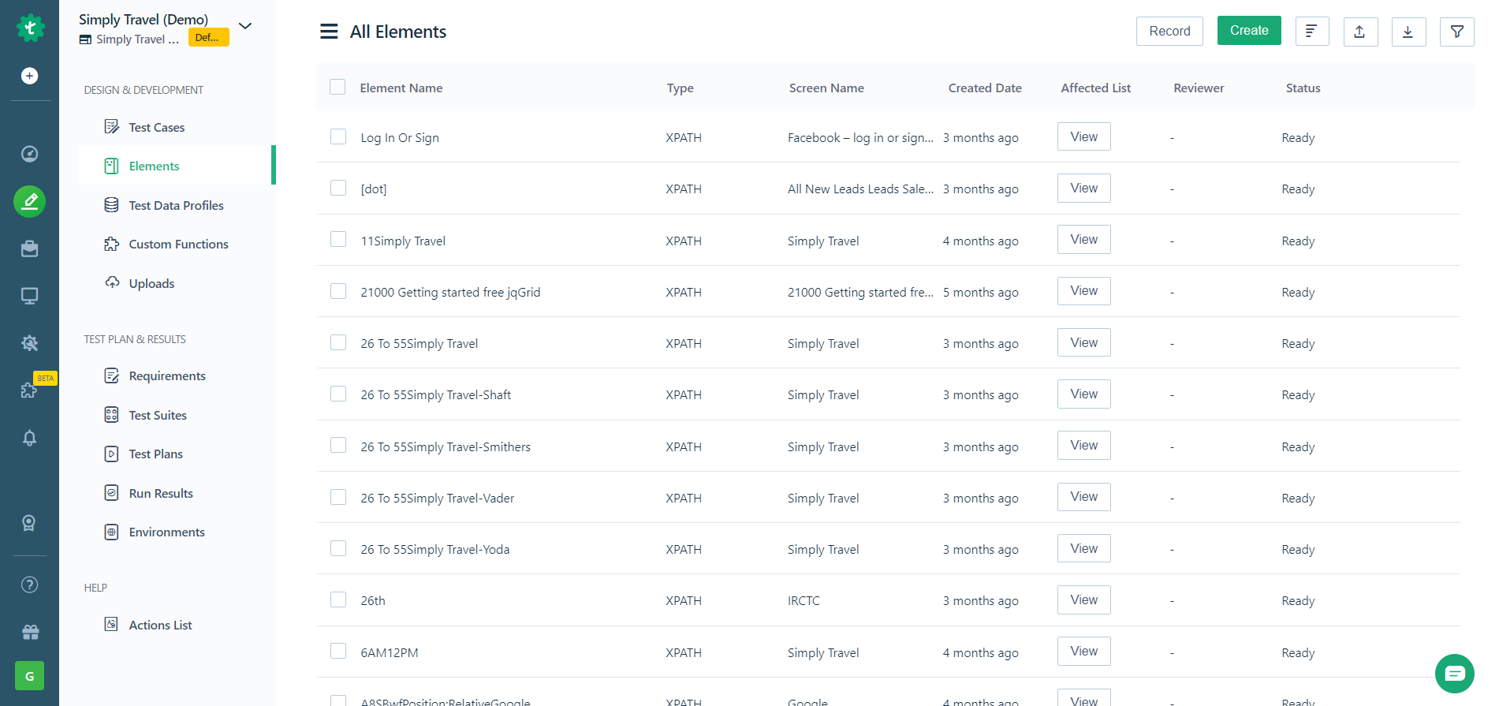Check the 26th row checkbox
Image resolution: width=1499 pixels, height=706 pixels.
coord(338,600)
